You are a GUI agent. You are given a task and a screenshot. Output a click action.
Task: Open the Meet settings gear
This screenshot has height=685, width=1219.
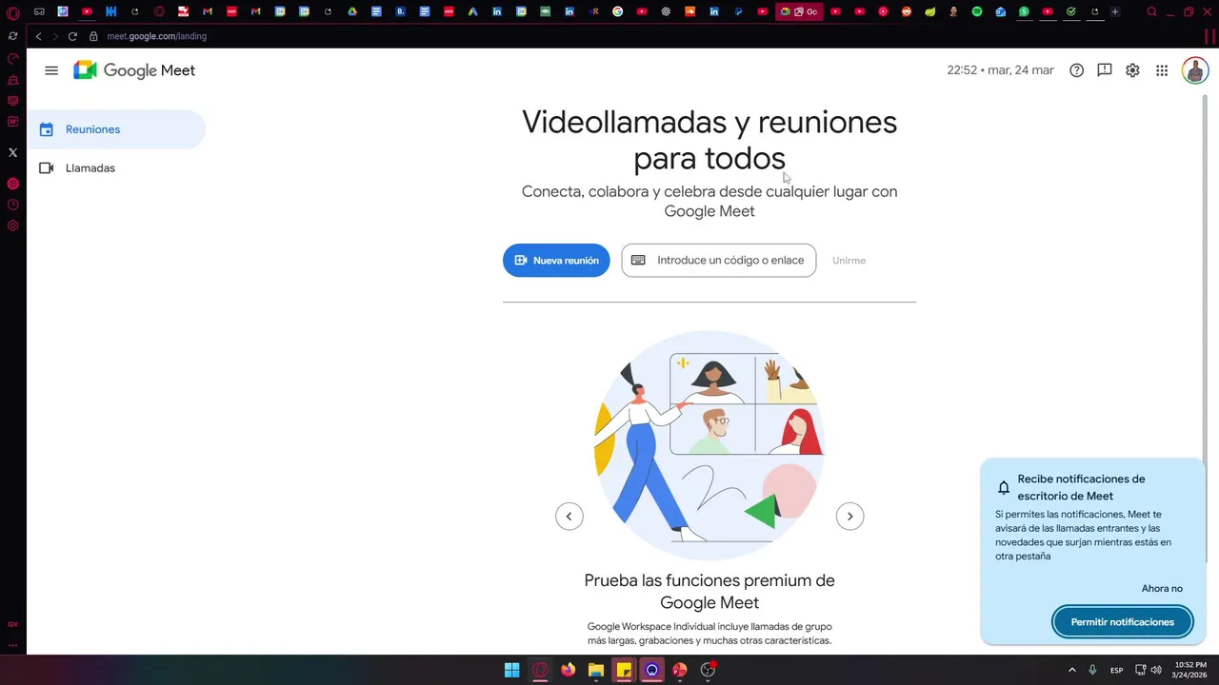(1132, 70)
